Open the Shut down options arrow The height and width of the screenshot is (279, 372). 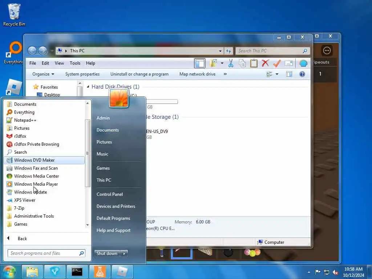[x=124, y=254]
